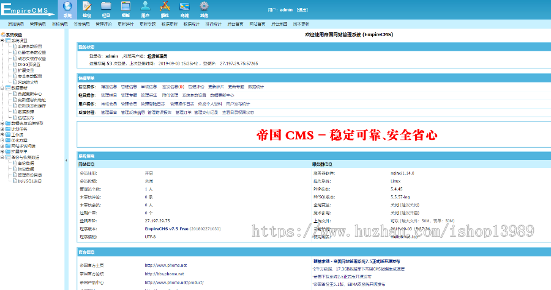551x290 pixels.
Task: Expand the 网站多访问端 tree node
Action: [2, 146]
